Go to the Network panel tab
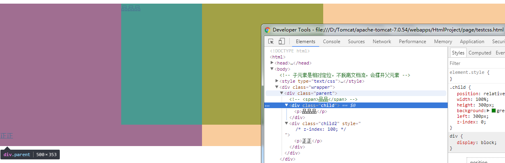This screenshot has width=505, height=163. [x=382, y=42]
